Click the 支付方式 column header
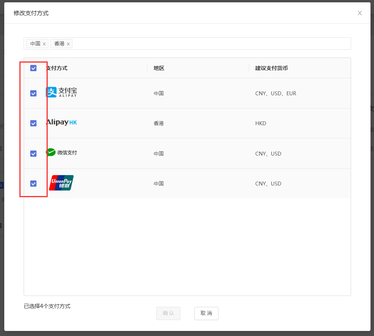374x336 pixels. click(57, 68)
